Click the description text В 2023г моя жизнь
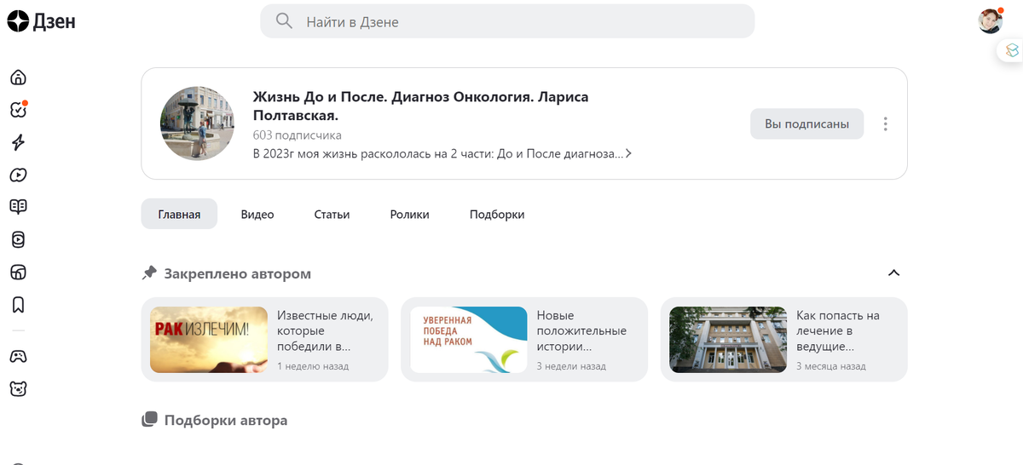This screenshot has height=465, width=1023. click(x=437, y=154)
